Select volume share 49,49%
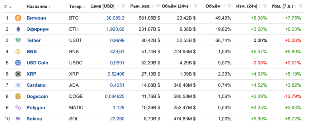The image size is (310, 130). [223, 18]
